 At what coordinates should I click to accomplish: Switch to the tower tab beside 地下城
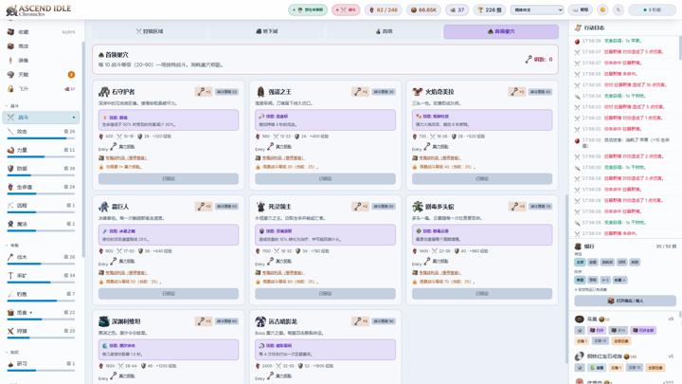point(384,31)
